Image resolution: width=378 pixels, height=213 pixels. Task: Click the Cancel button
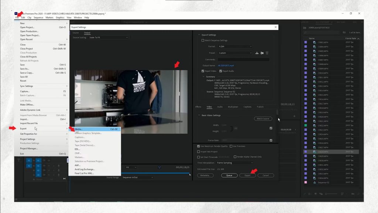coord(266,176)
